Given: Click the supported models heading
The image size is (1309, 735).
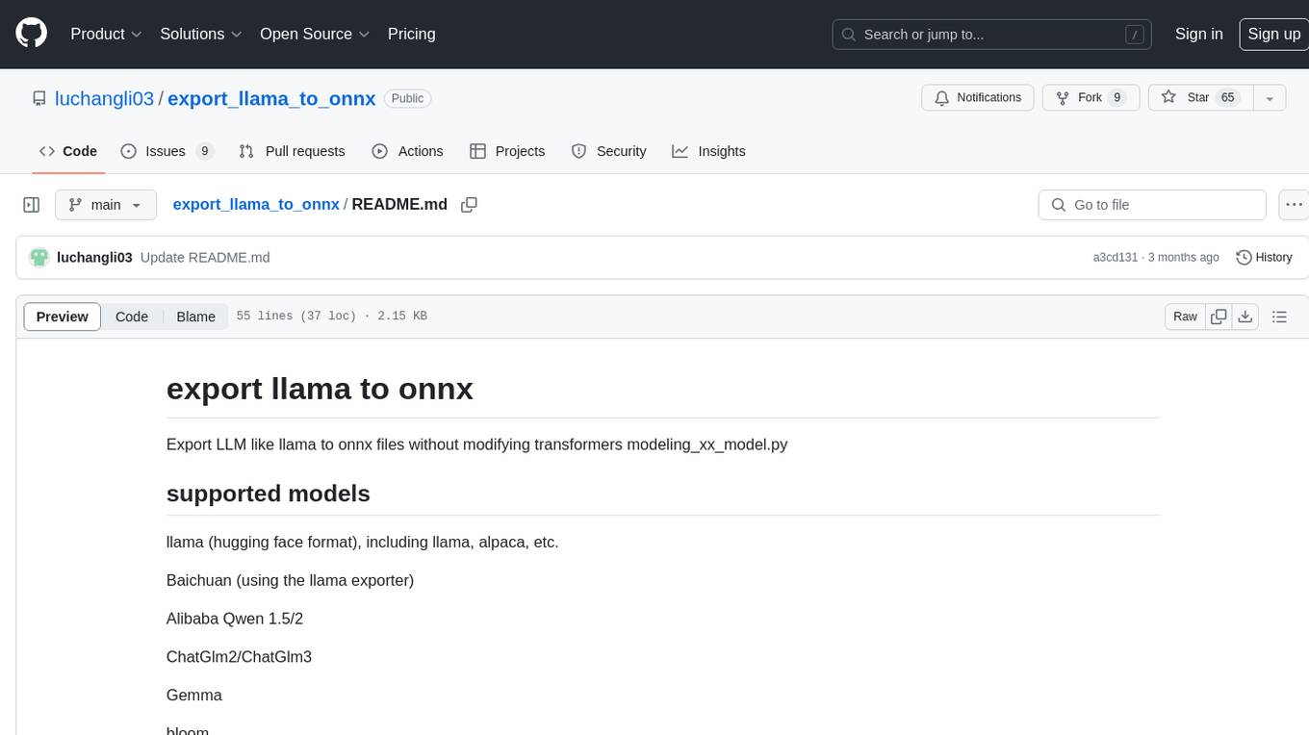Looking at the screenshot, I should [x=269, y=494].
